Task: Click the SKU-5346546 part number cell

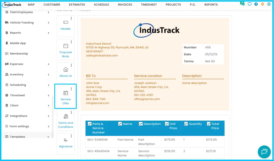Action: click(x=97, y=140)
